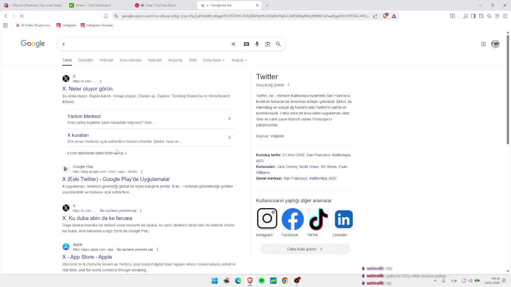Open the apps grid in the bookmarks bar

(5, 25)
